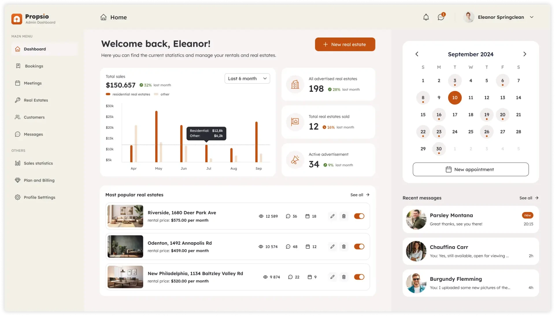Open Parsley Montana's recent message
The height and width of the screenshot is (316, 555).
click(x=471, y=220)
